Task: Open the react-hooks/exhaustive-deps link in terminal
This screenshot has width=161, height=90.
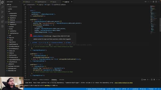Action: pyautogui.click(x=124, y=83)
